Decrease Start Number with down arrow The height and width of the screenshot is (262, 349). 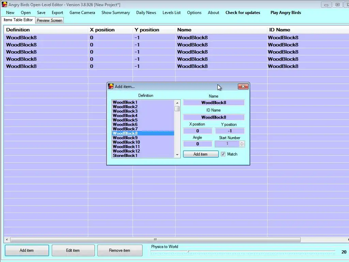242,145
